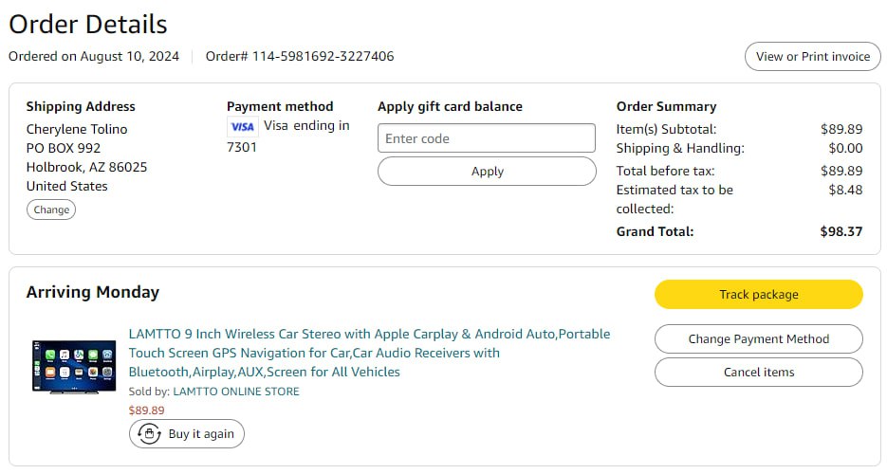Image resolution: width=887 pixels, height=474 pixels.
Task: Click the red $89.89 item price
Action: (146, 410)
